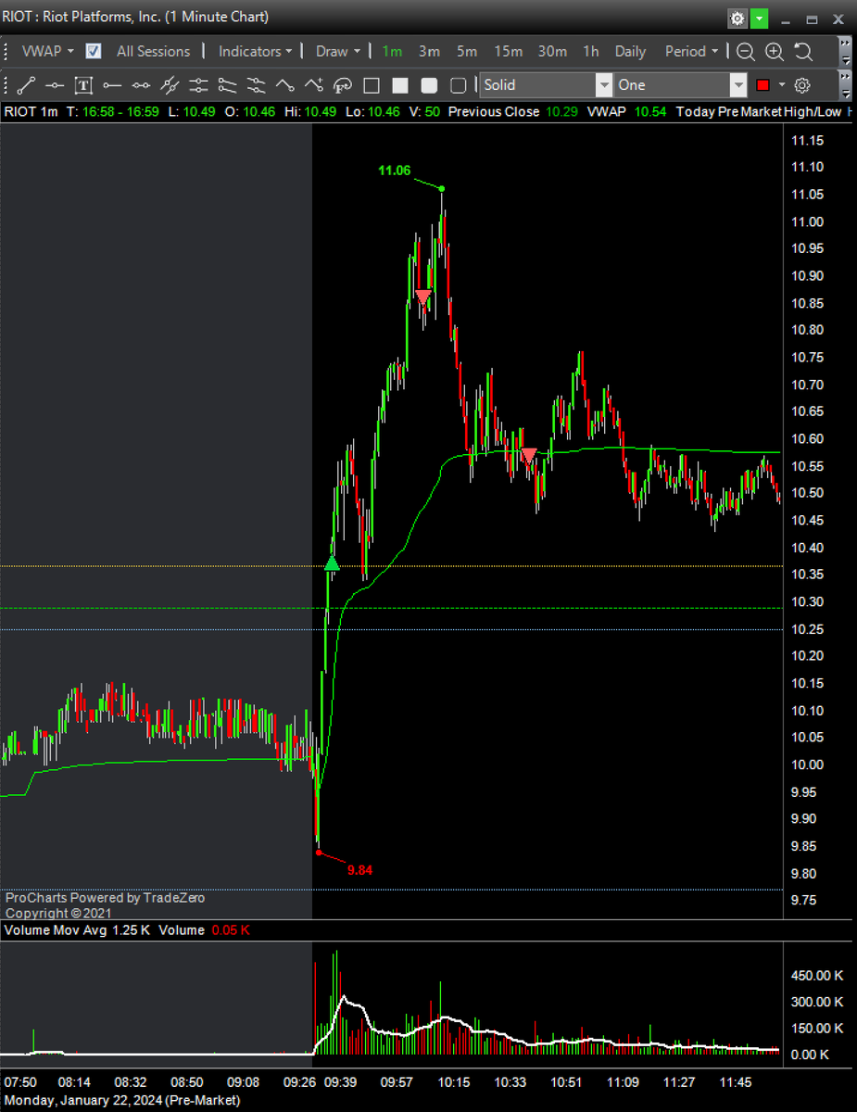This screenshot has width=857, height=1112.
Task: Click the zoom in magnifier icon
Action: tap(774, 51)
